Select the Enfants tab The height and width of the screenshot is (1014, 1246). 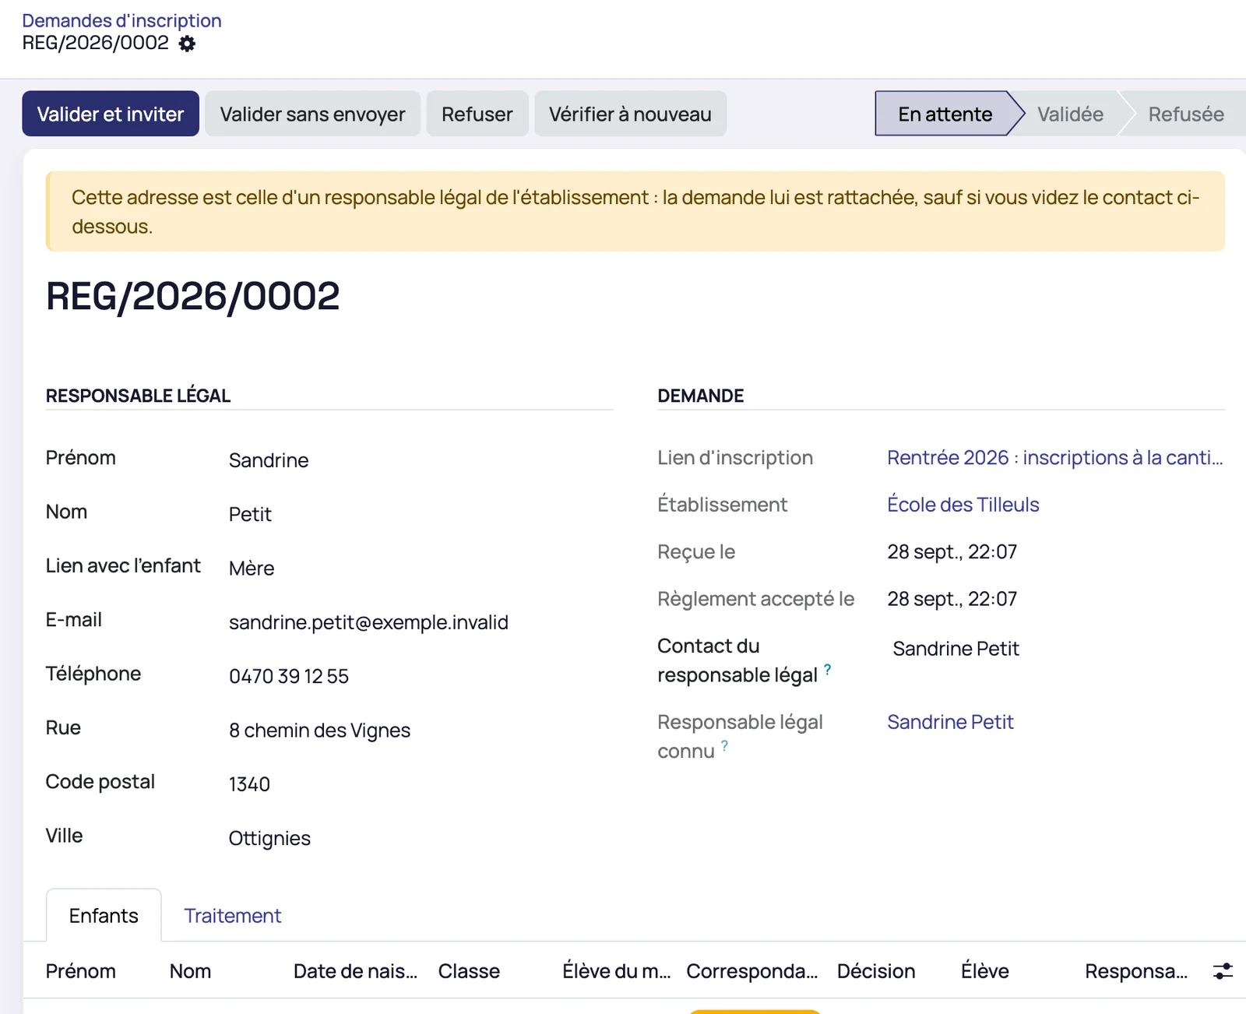coord(104,915)
